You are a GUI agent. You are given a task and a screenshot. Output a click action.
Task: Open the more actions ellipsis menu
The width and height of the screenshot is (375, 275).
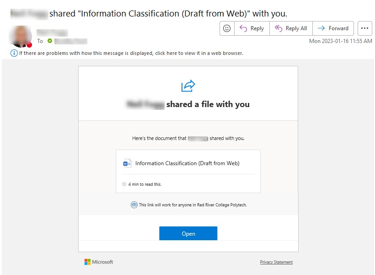[x=364, y=28]
